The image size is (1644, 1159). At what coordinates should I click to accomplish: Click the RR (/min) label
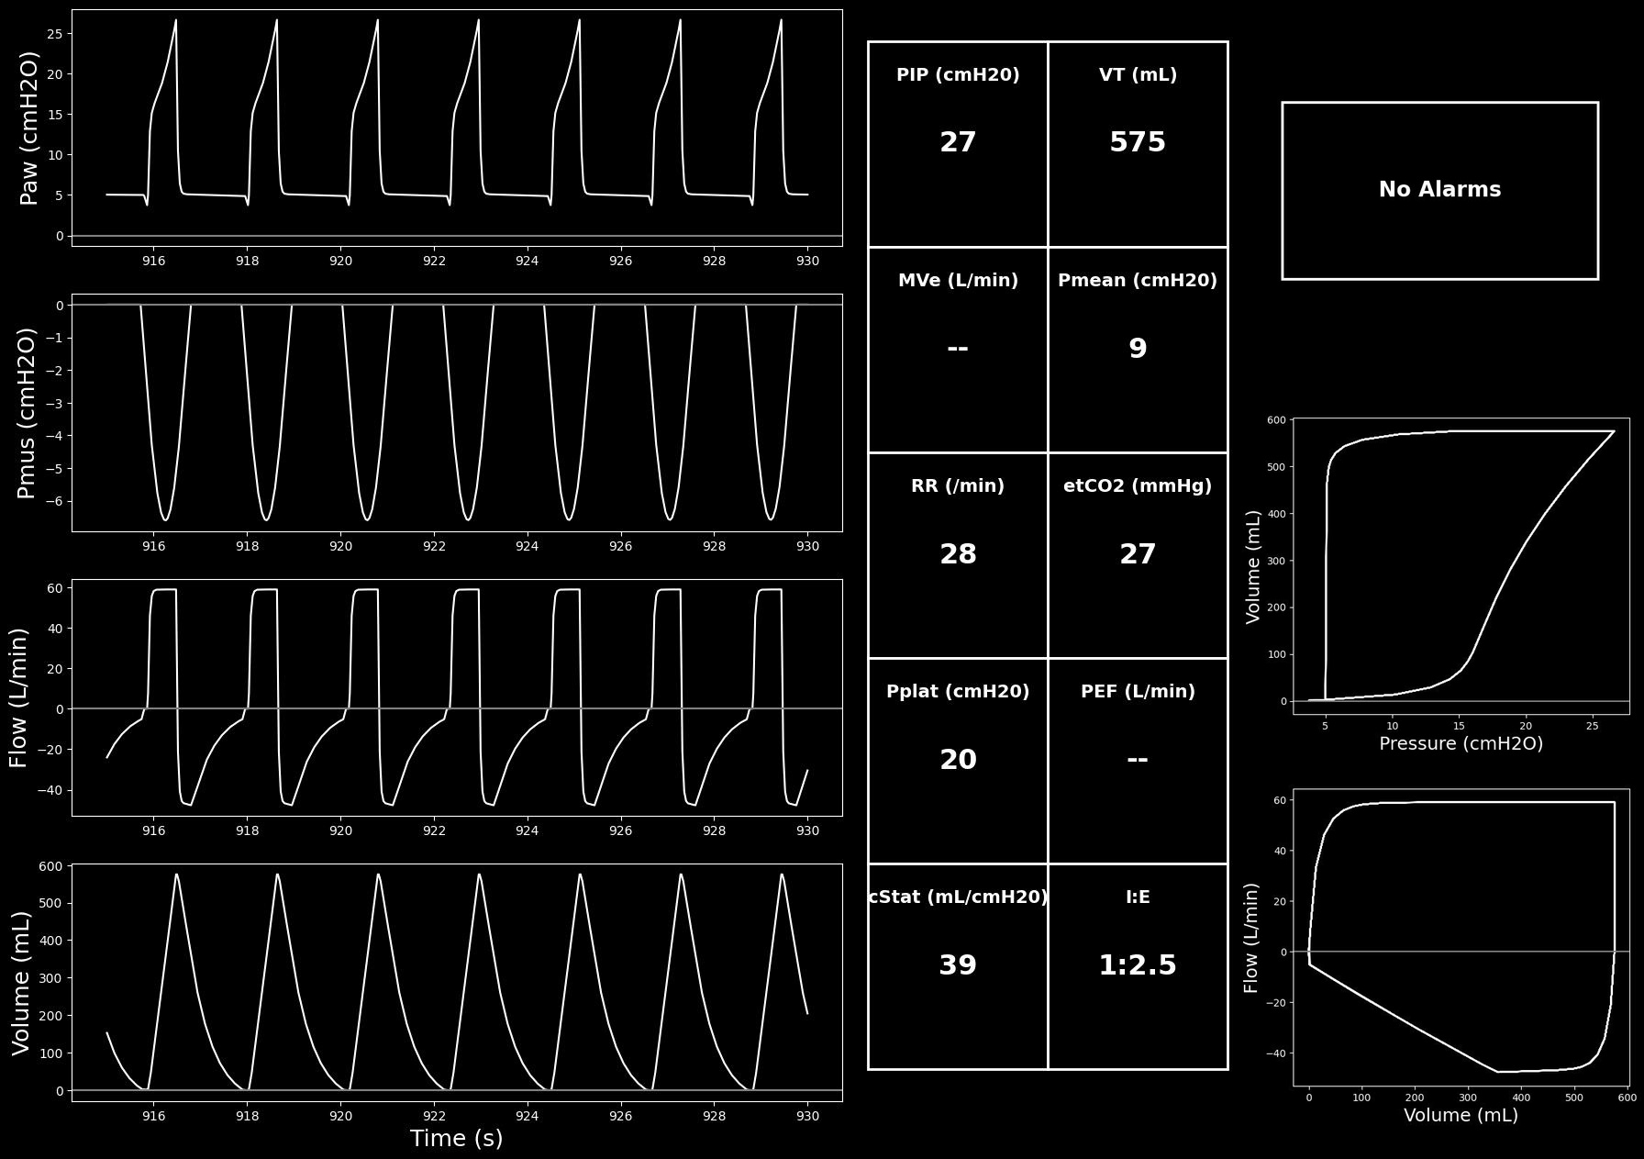pos(958,486)
